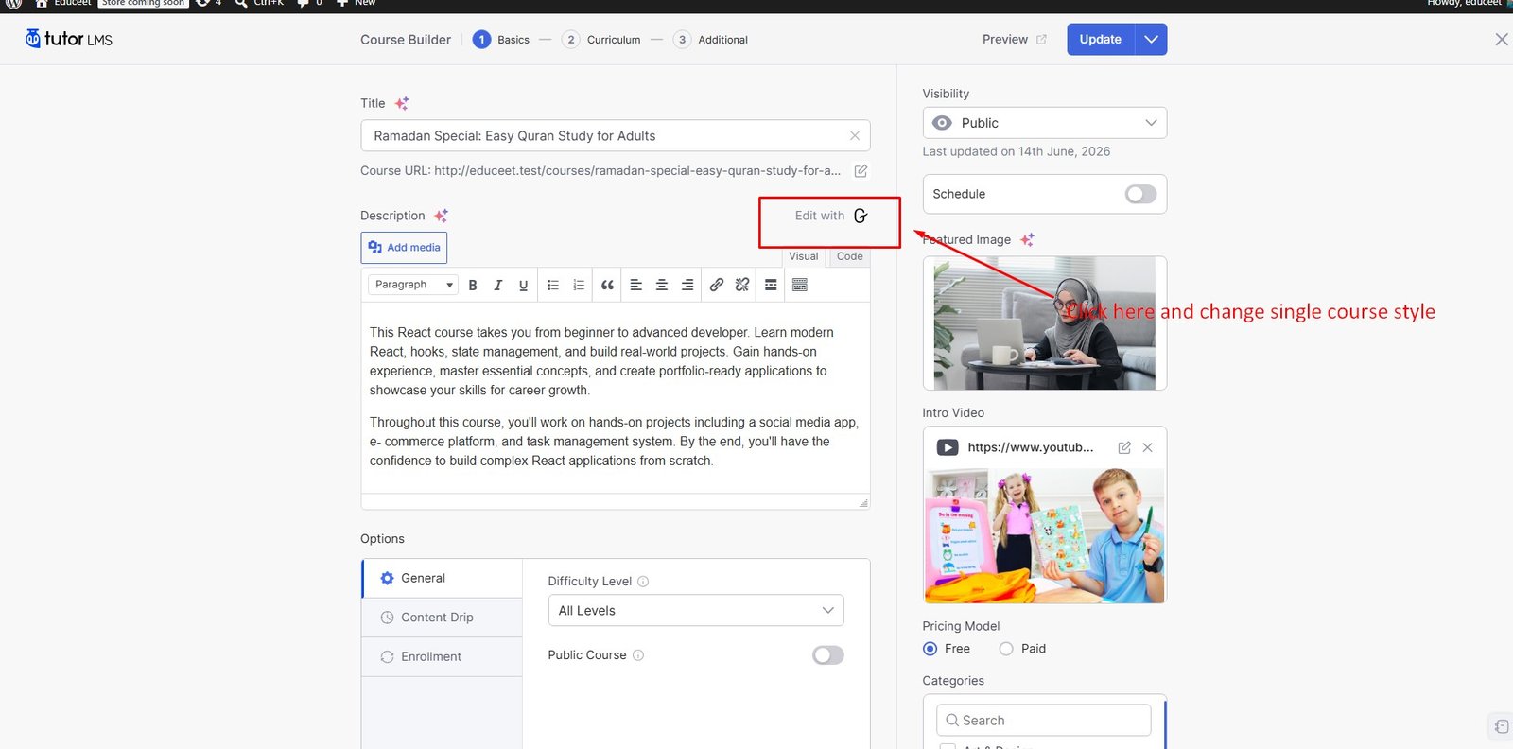Viewport: 1513px width, 749px height.
Task: Insert Read More tag icon
Action: (771, 285)
